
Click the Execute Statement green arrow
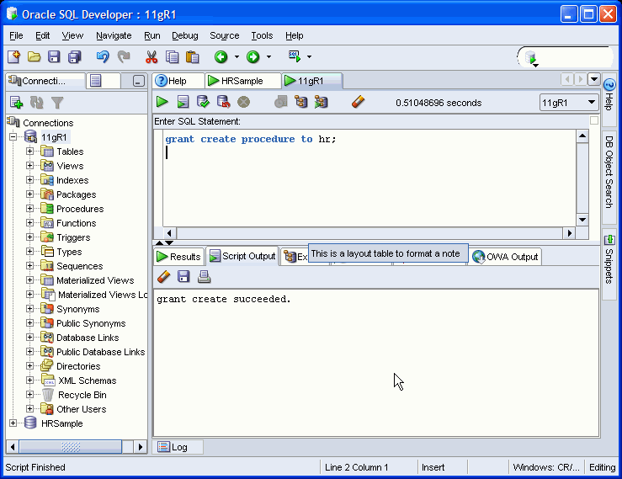click(162, 102)
